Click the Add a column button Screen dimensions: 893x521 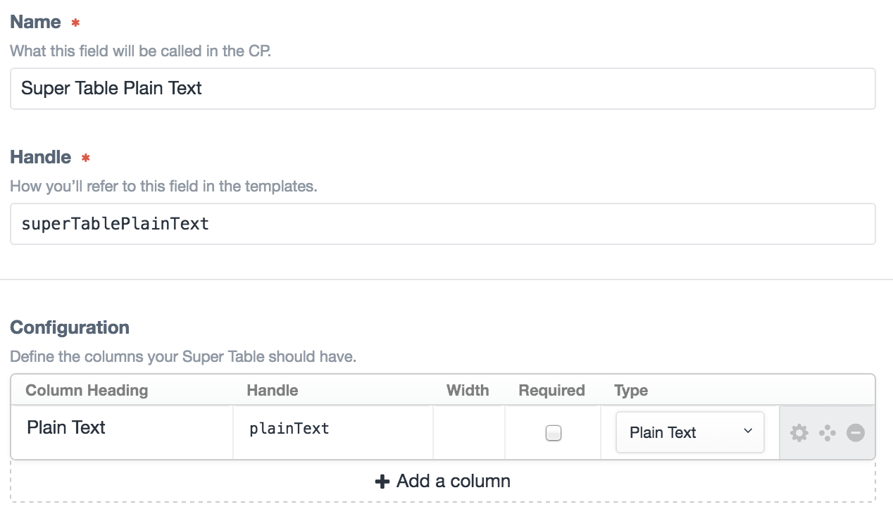(x=442, y=482)
